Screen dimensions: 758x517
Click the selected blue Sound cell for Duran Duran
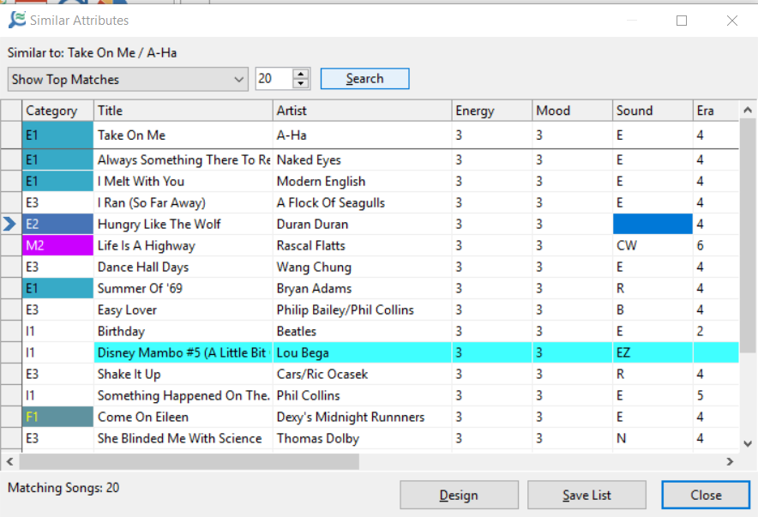tap(653, 224)
